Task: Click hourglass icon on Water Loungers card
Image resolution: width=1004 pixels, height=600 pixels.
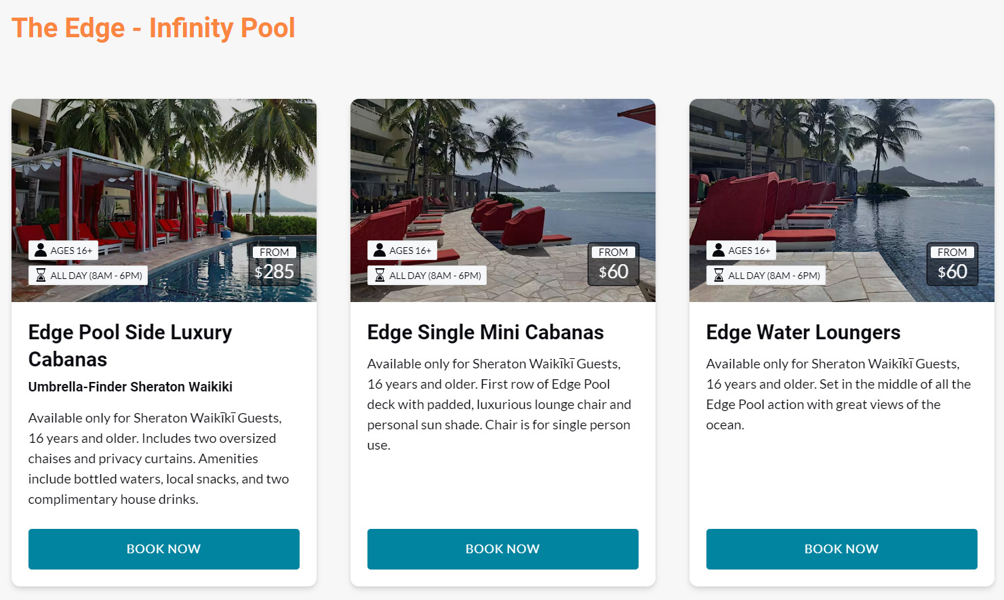Action: 719,275
